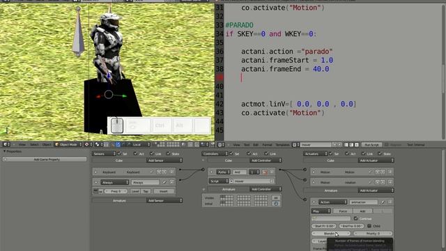
Task: Toggle Continue checkbox in Action actuator
Action: [356, 218]
